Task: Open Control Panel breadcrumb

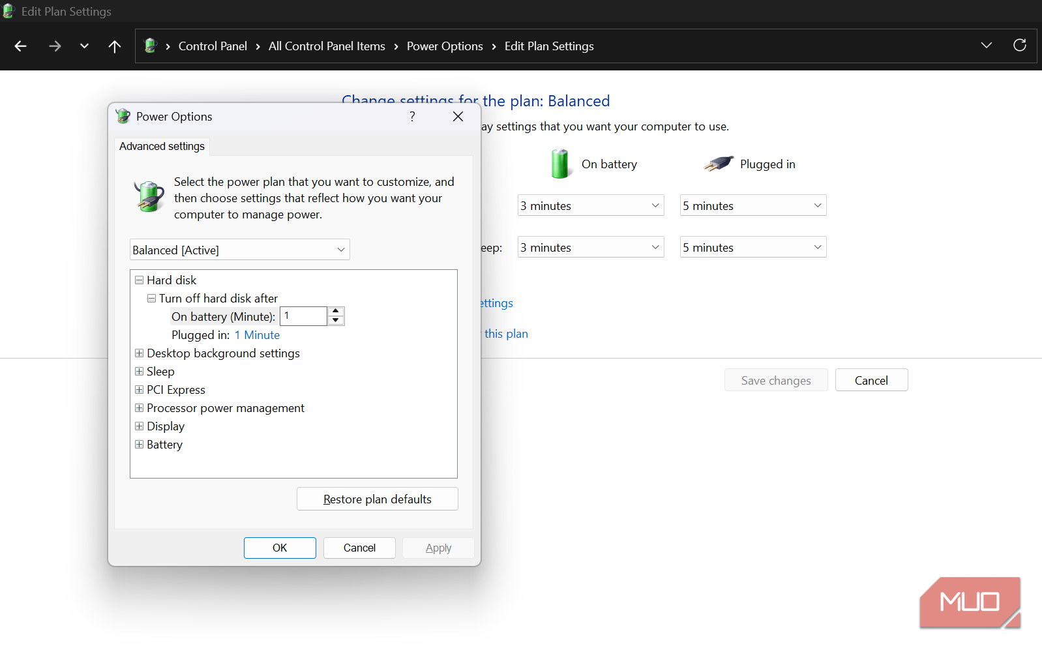Action: click(213, 46)
